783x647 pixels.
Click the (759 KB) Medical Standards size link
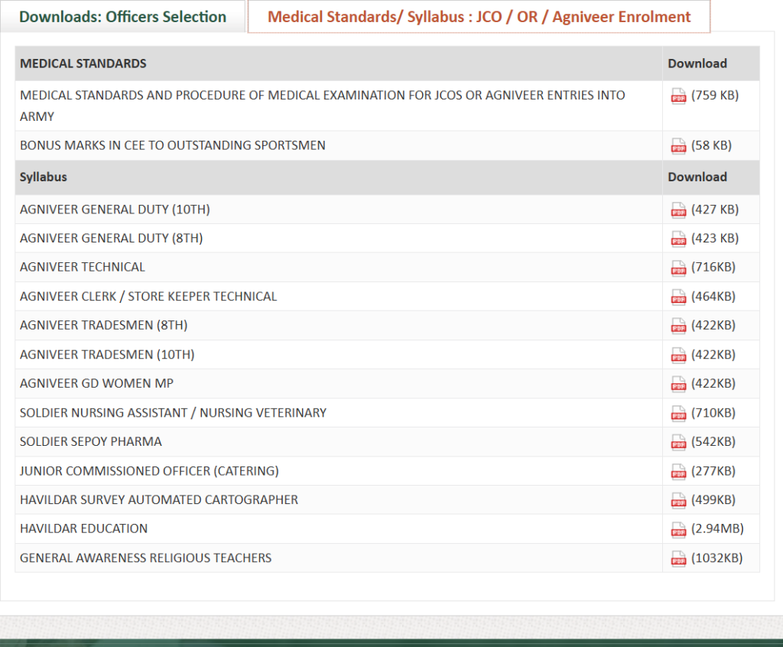pyautogui.click(x=715, y=96)
